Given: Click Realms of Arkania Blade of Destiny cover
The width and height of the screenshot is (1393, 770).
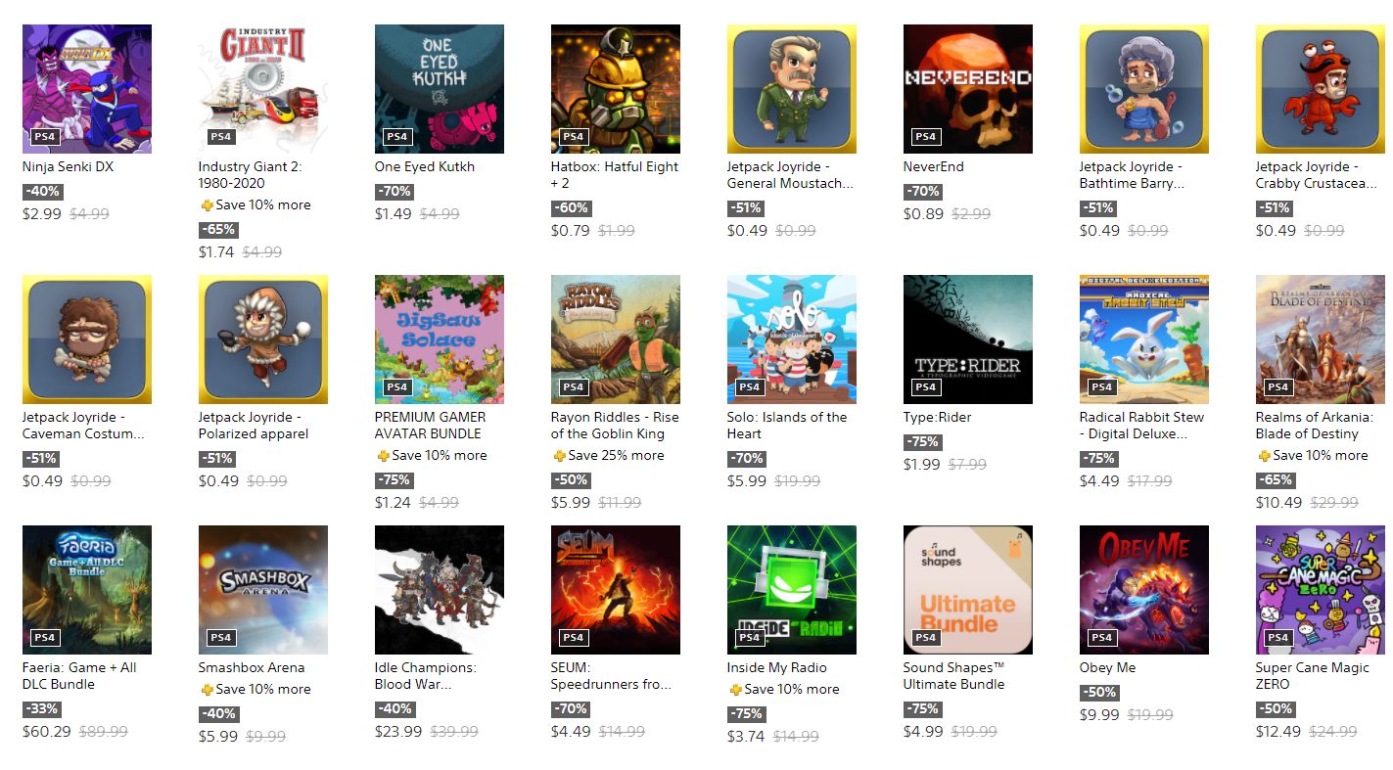Looking at the screenshot, I should pyautogui.click(x=1321, y=340).
